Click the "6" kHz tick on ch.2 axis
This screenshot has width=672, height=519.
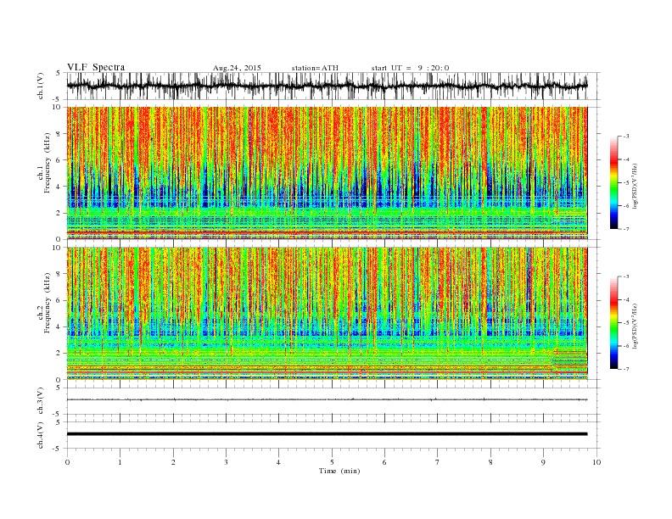pos(59,300)
